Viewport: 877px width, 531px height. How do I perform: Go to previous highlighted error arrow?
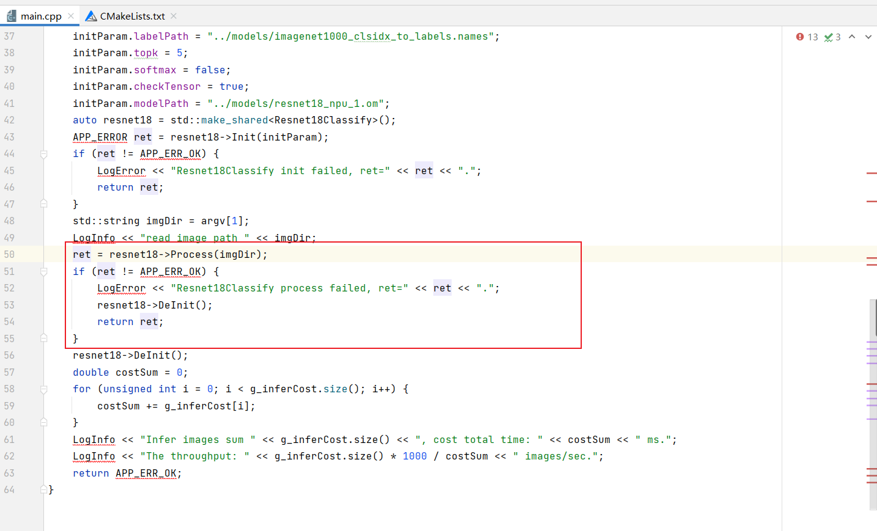coord(852,37)
